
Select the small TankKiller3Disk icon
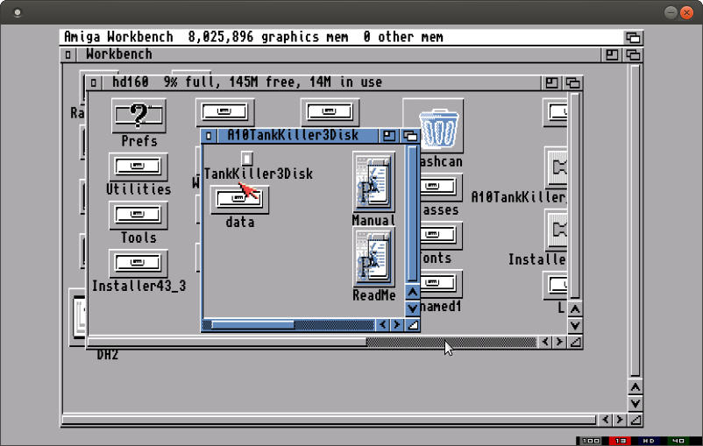(247, 158)
